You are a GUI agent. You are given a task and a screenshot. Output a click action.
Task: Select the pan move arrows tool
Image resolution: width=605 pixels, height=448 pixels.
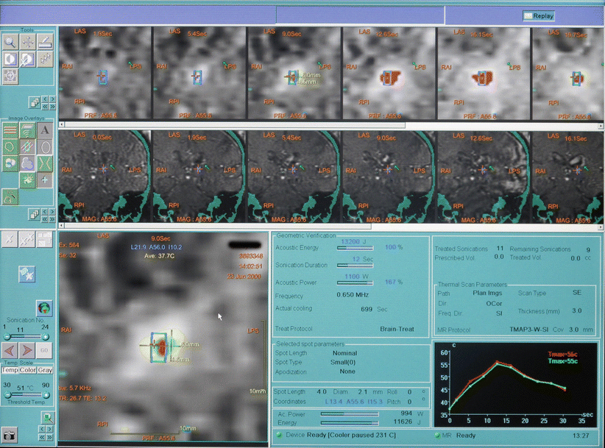pos(27,42)
